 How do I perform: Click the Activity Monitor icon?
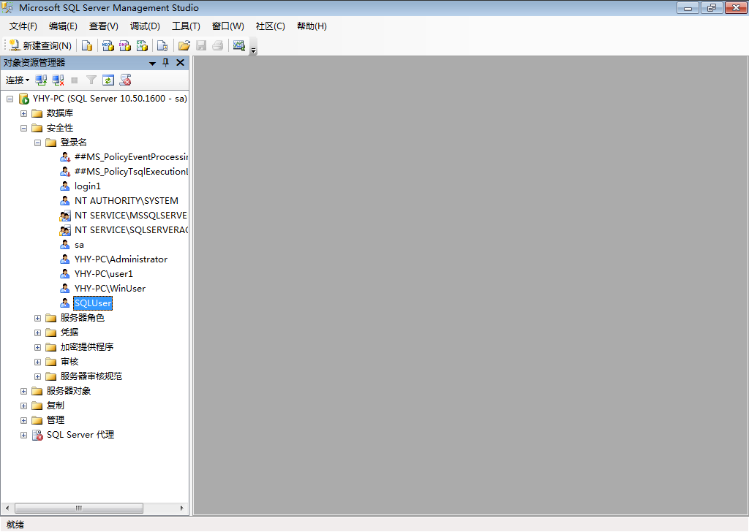tap(239, 45)
